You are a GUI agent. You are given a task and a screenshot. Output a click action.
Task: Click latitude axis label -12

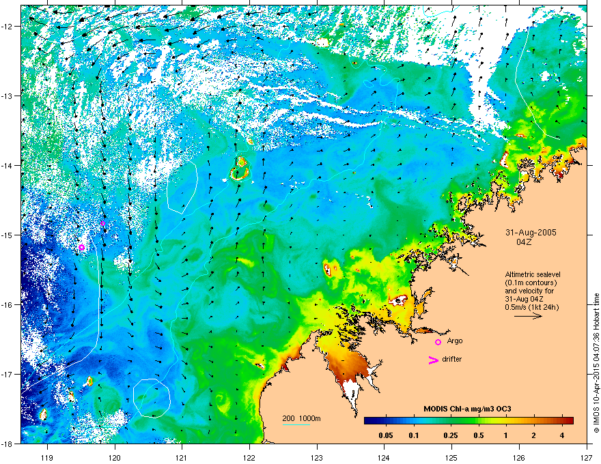[x=8, y=27]
